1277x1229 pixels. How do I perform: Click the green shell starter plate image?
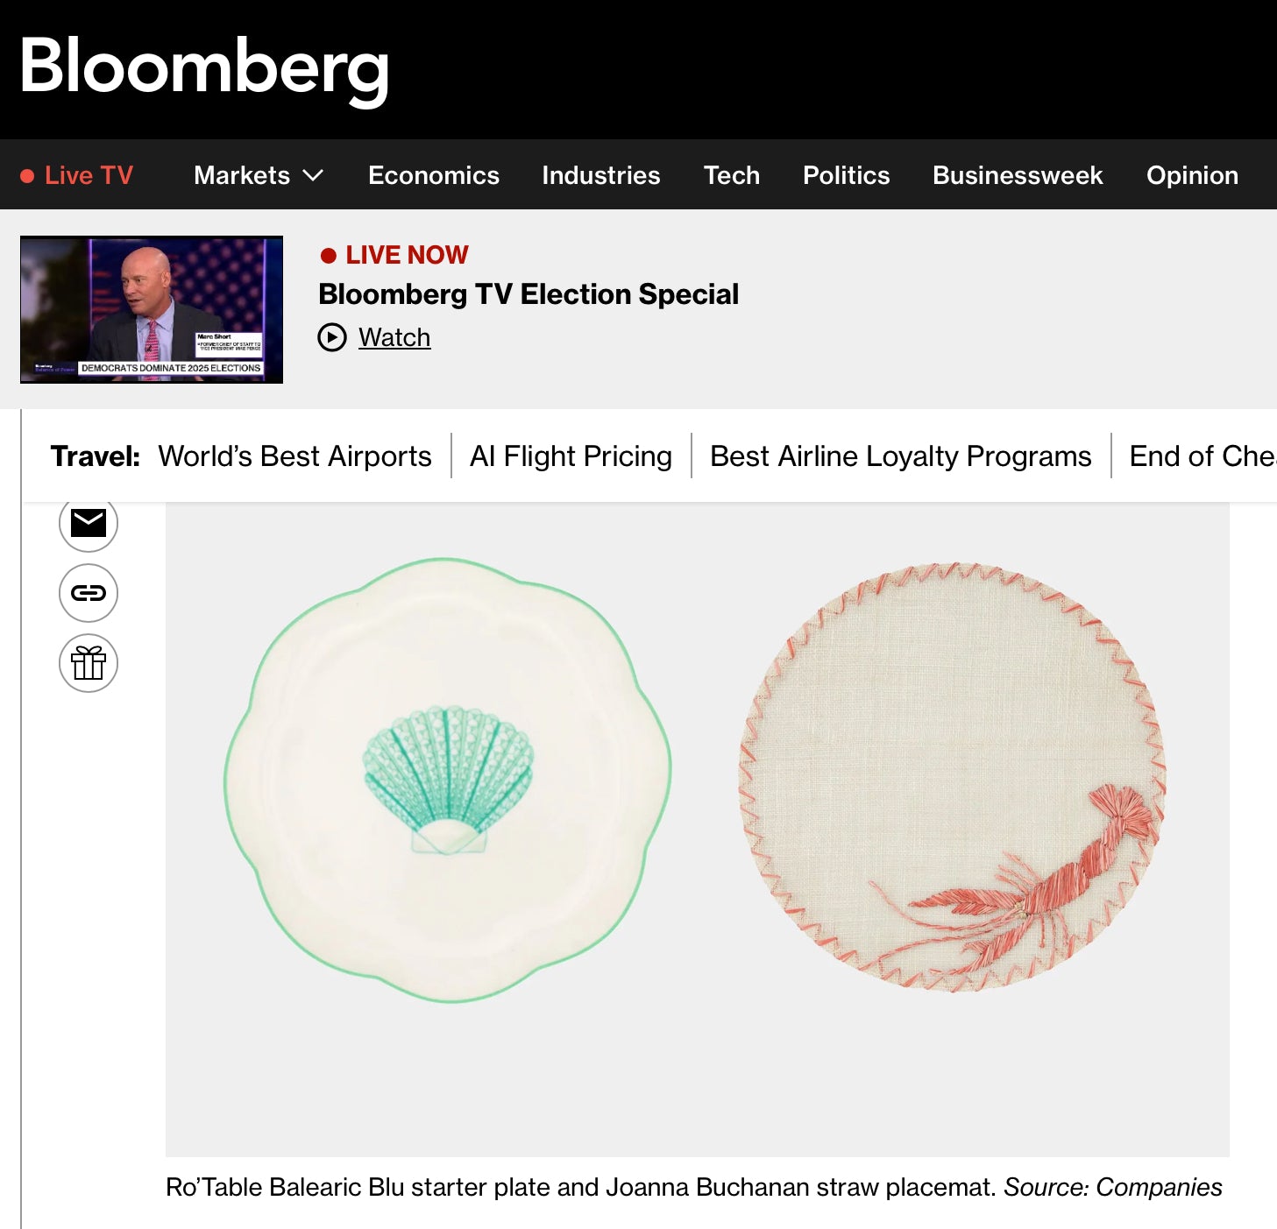click(448, 780)
